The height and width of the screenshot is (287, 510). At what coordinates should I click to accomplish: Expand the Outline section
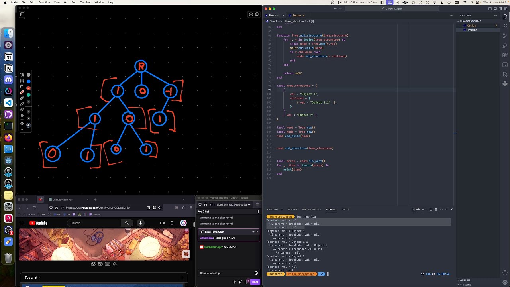pos(465,280)
